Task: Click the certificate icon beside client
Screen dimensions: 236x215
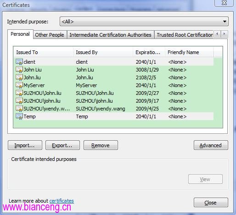Action: [19, 62]
